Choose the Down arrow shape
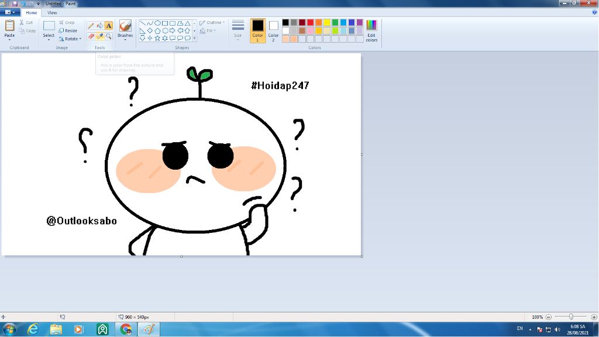Image resolution: width=599 pixels, height=337 pixels. [142, 38]
